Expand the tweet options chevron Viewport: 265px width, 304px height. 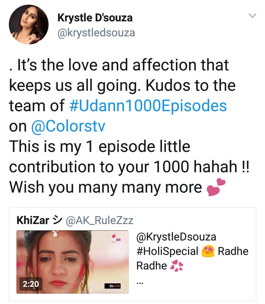coord(252,16)
